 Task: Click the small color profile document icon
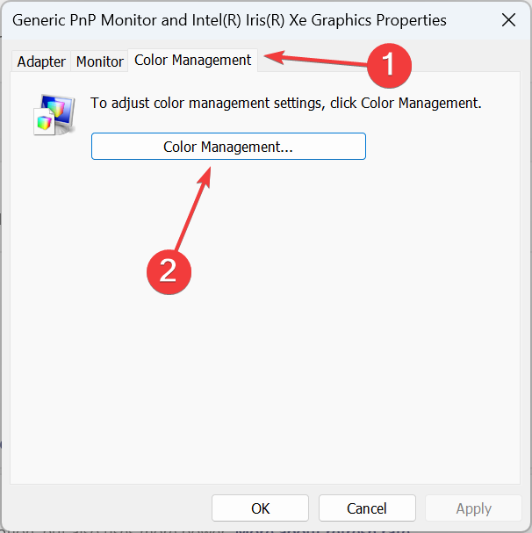pos(44,122)
